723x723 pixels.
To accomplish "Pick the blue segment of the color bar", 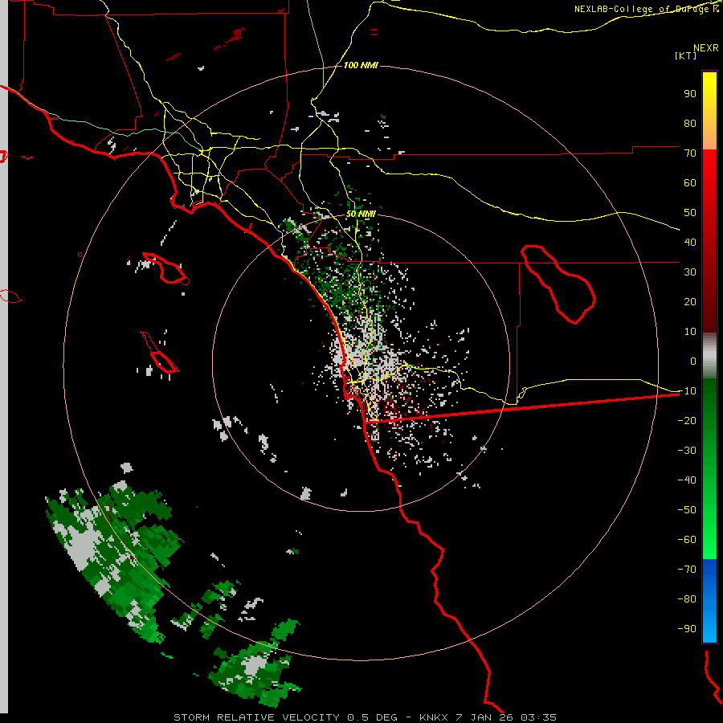I will click(709, 601).
